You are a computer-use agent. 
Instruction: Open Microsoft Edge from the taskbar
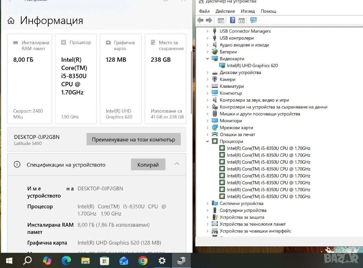click(66, 261)
